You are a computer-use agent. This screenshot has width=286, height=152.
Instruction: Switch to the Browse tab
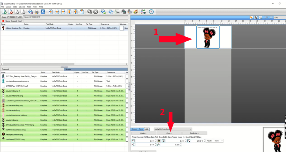click(x=96, y=69)
